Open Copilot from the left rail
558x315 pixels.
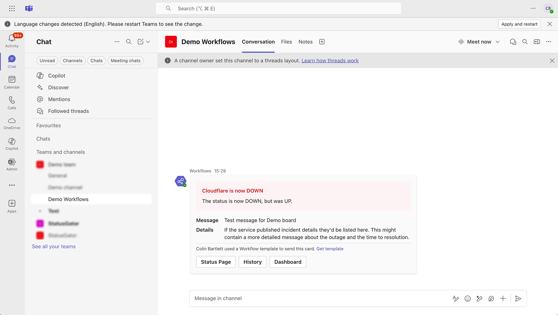coord(12,144)
